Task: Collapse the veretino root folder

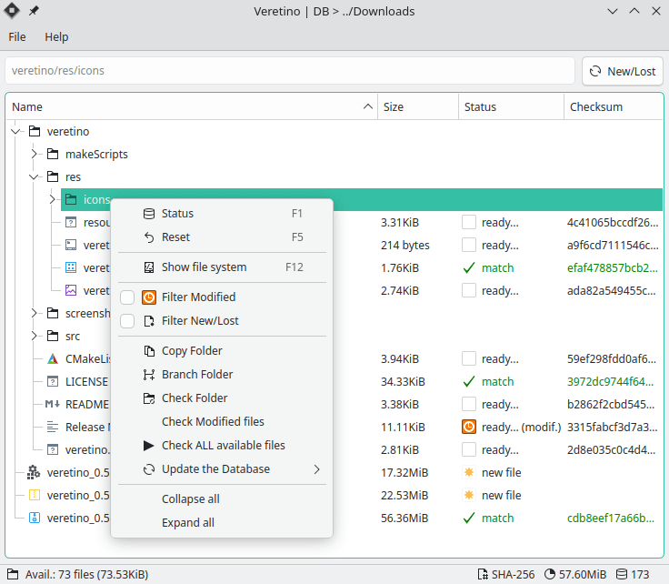Action: click(x=15, y=131)
